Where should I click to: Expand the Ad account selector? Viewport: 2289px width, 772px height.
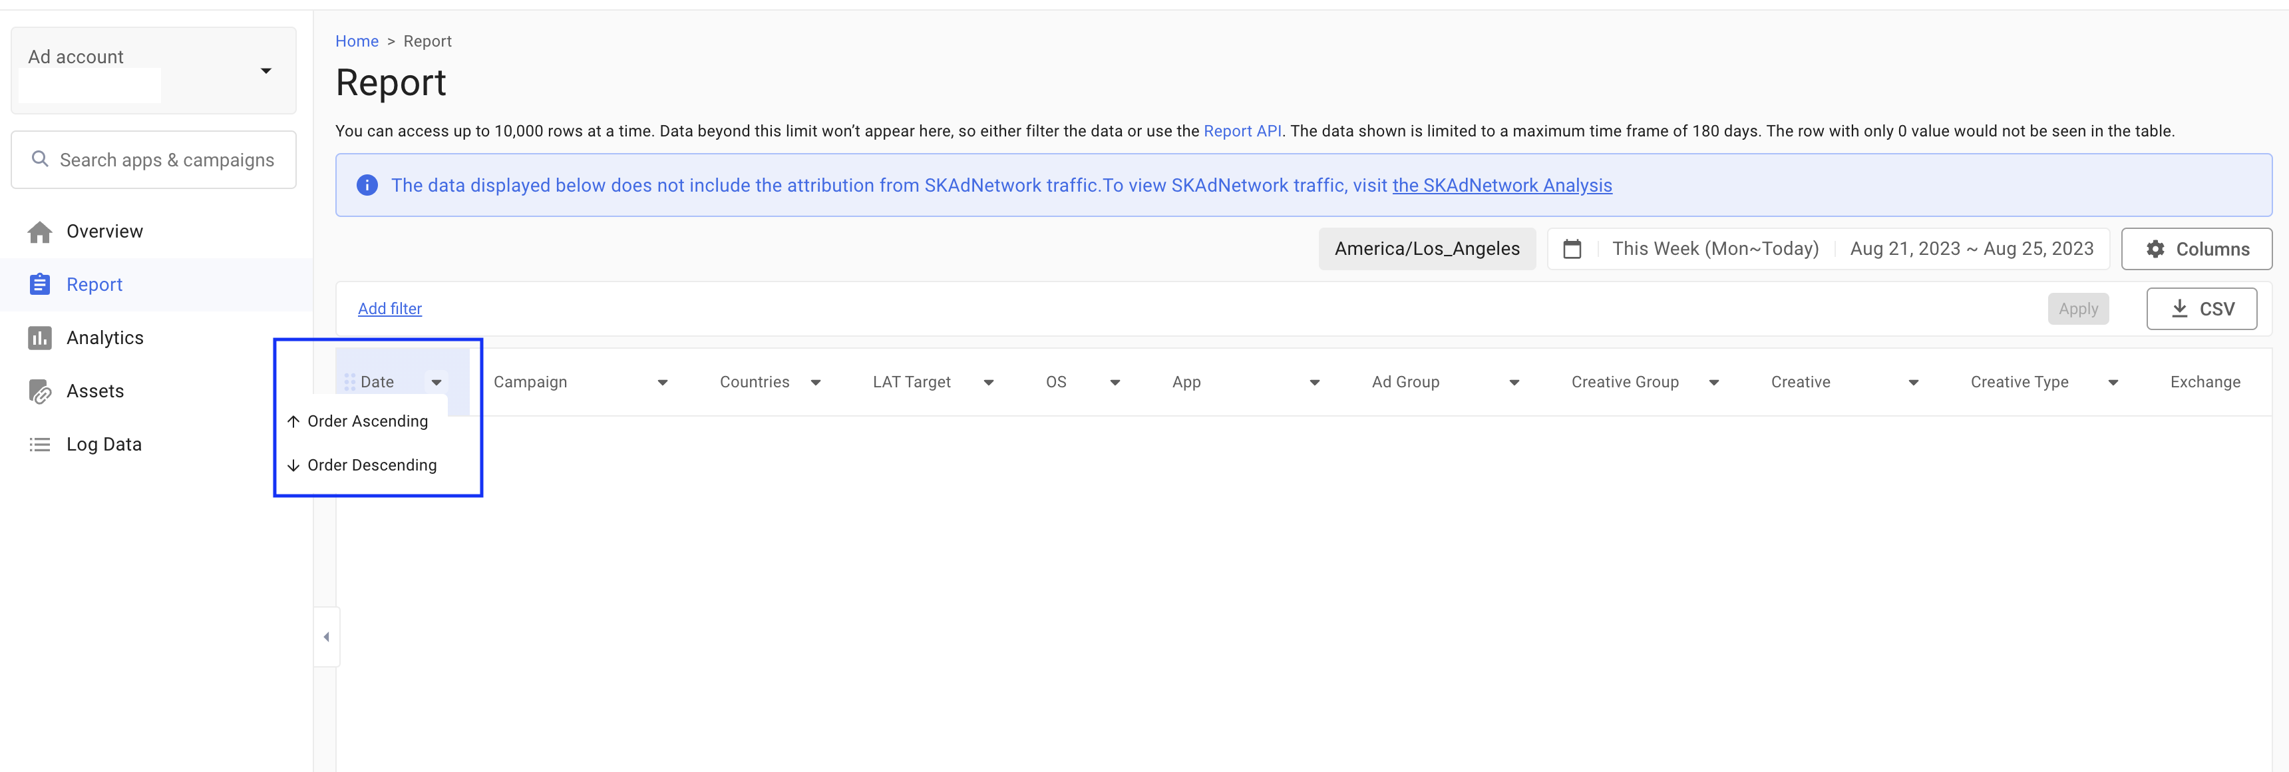click(x=265, y=70)
